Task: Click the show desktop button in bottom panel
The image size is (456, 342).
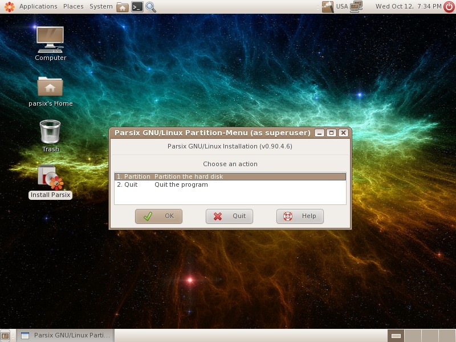Action: point(5,336)
